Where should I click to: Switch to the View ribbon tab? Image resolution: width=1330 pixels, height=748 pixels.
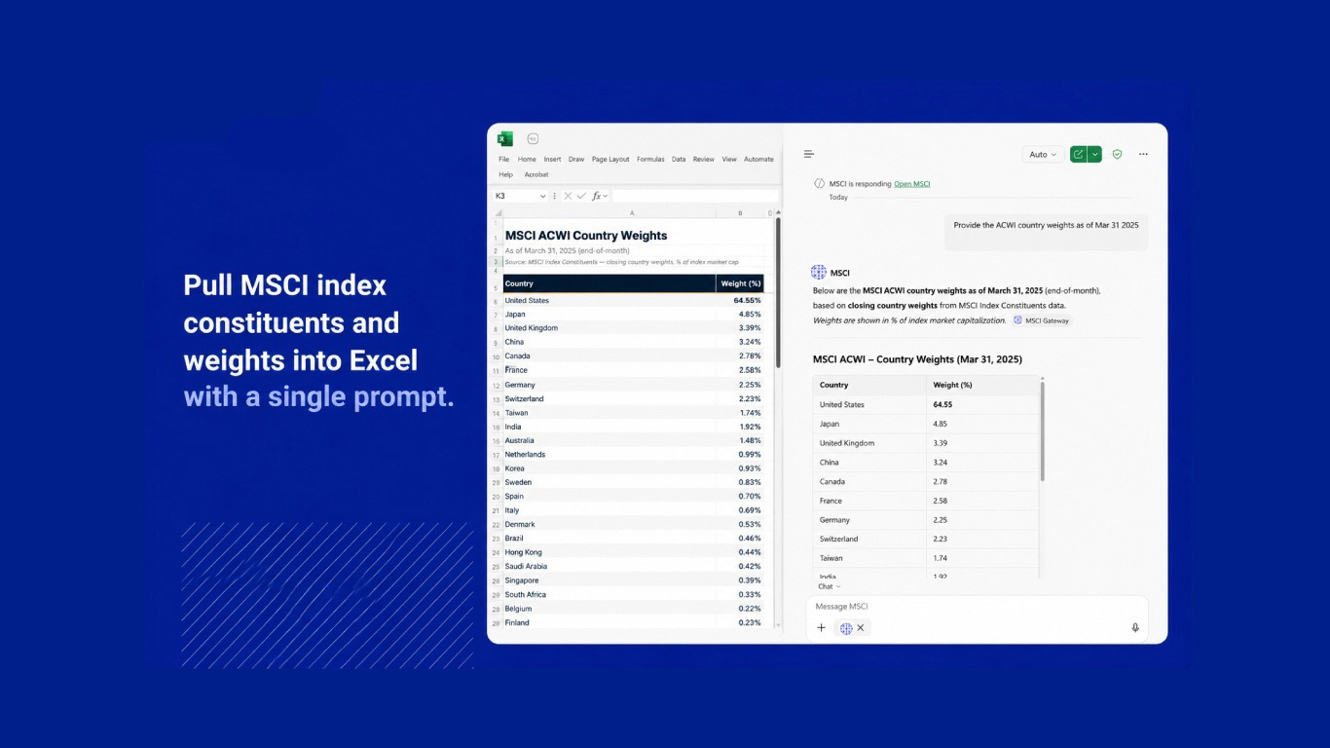coord(729,159)
